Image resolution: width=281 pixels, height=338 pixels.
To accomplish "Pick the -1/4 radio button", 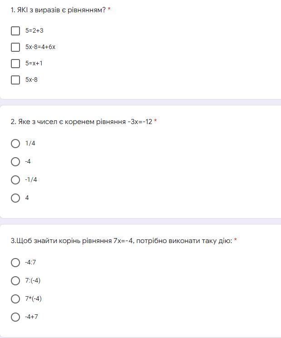I will 15,179.
